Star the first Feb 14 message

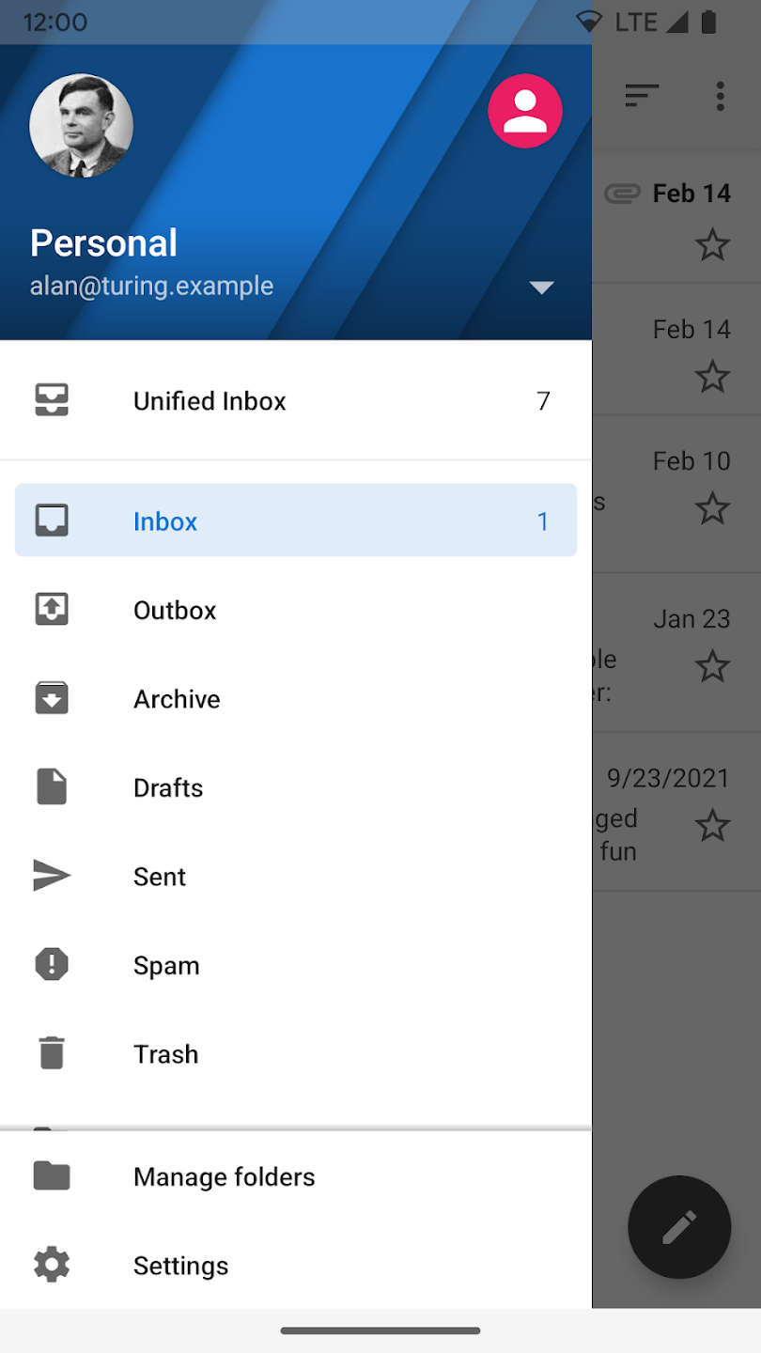(x=712, y=245)
